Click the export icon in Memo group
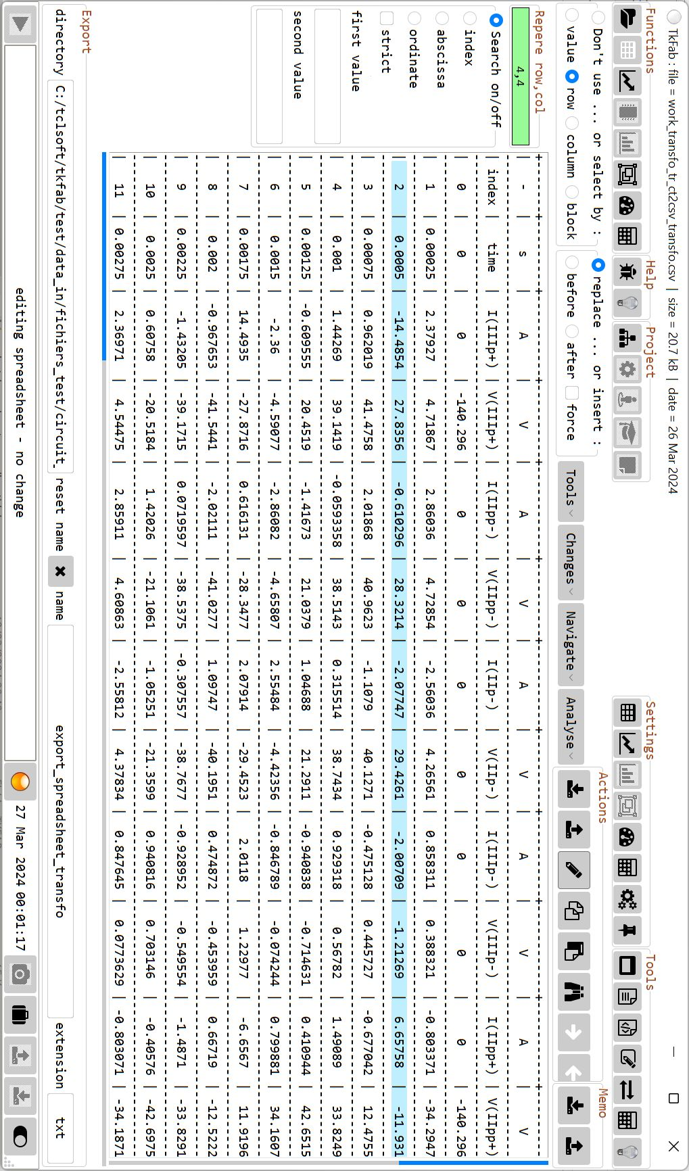 click(574, 1145)
